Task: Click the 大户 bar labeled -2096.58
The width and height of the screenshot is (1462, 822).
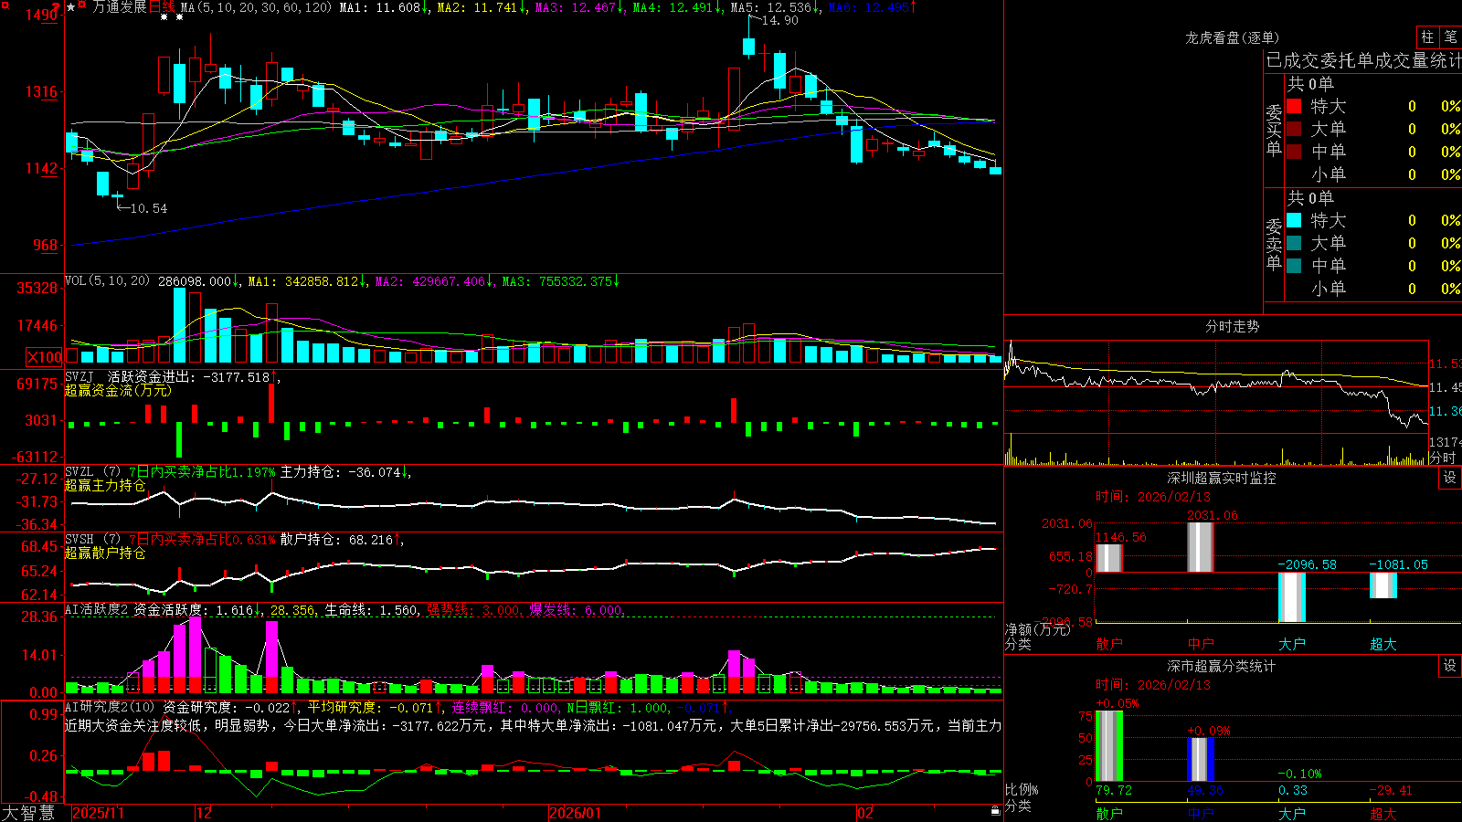Action: tap(1291, 597)
